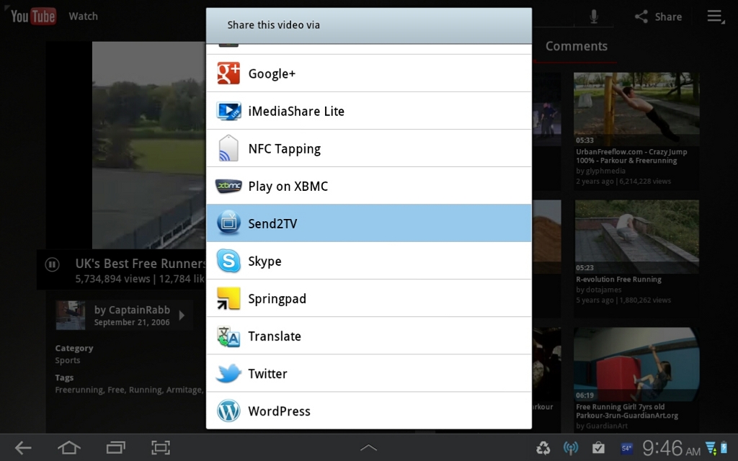Tap the Android back arrow
738x461 pixels.
click(x=22, y=448)
